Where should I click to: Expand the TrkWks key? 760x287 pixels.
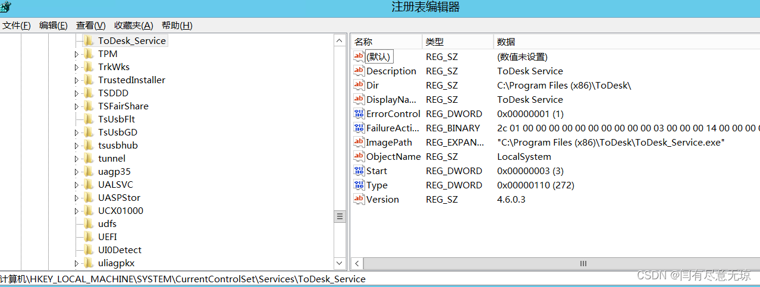76,67
